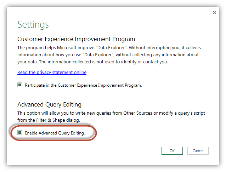
Task: Open the 'Read the privacy statement online' link
Action: (x=52, y=72)
